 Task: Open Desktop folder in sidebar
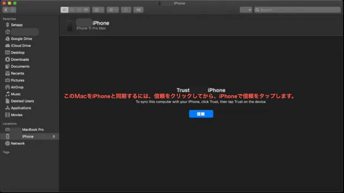17,52
